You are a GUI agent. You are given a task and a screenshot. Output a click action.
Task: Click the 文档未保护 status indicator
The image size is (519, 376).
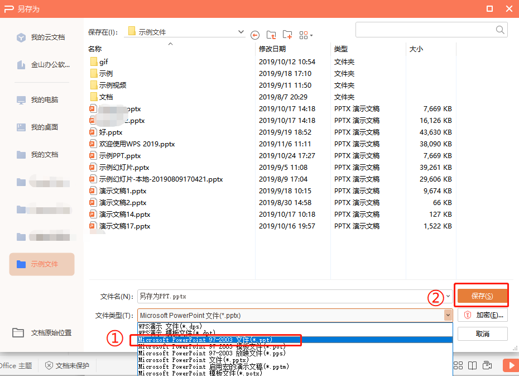(x=67, y=366)
